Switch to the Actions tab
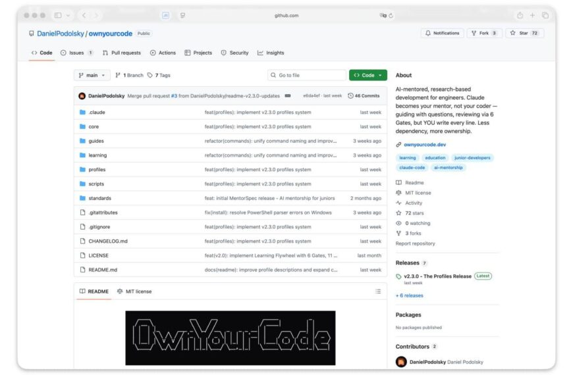This screenshot has width=573, height=375. tap(163, 53)
